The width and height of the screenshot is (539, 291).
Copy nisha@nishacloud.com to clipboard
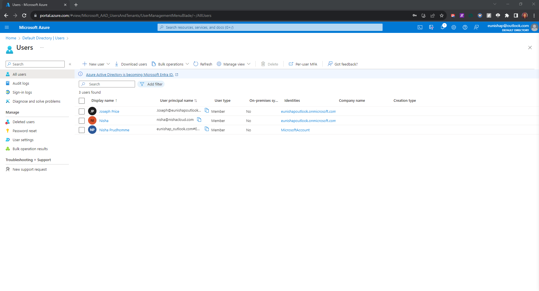199,120
